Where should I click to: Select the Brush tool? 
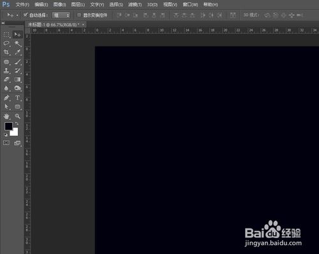pos(18,62)
